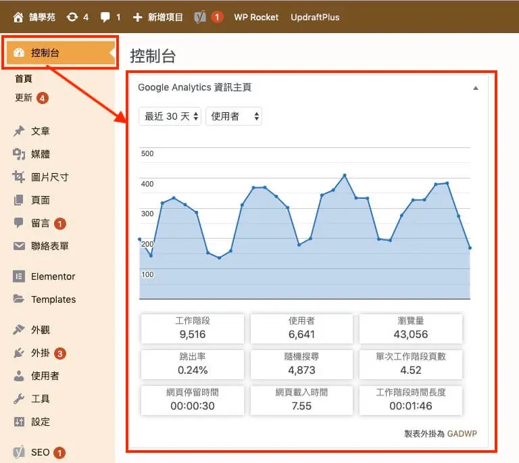Open 留言 comments menu
This screenshot has width=519, height=463.
click(x=41, y=223)
